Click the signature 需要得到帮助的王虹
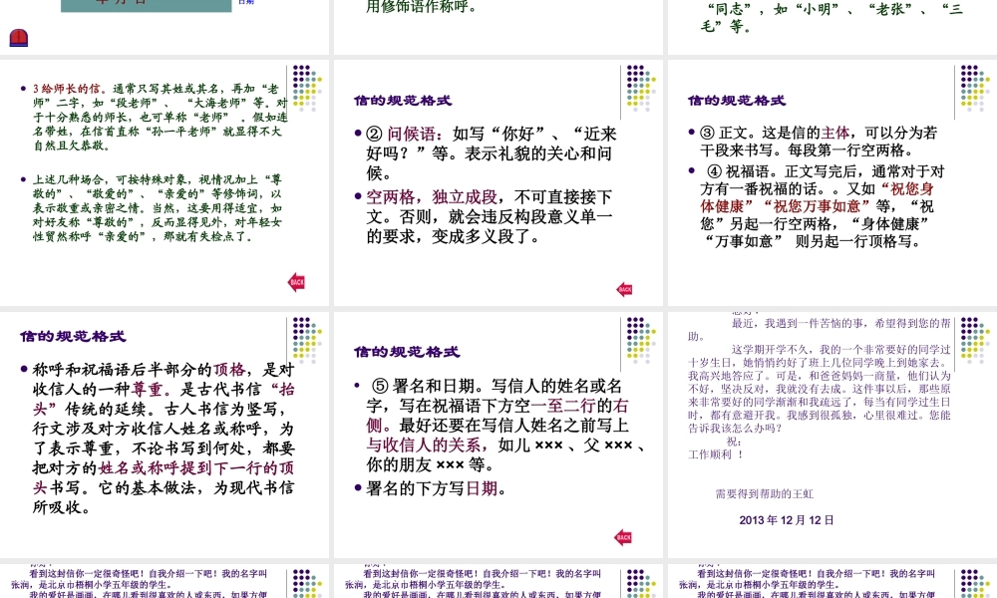Screen dimensions: 997x598 766,493
